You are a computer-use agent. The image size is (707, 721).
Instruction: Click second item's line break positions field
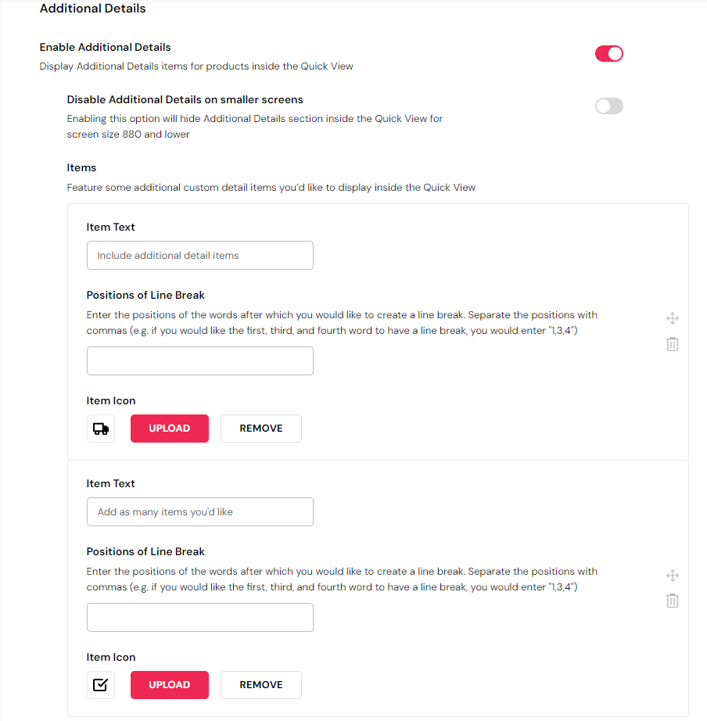pyautogui.click(x=200, y=618)
